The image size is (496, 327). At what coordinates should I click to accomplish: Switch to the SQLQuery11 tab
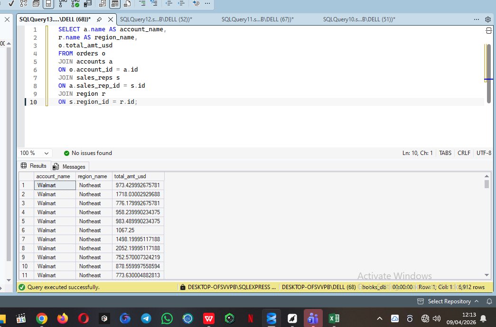(257, 19)
